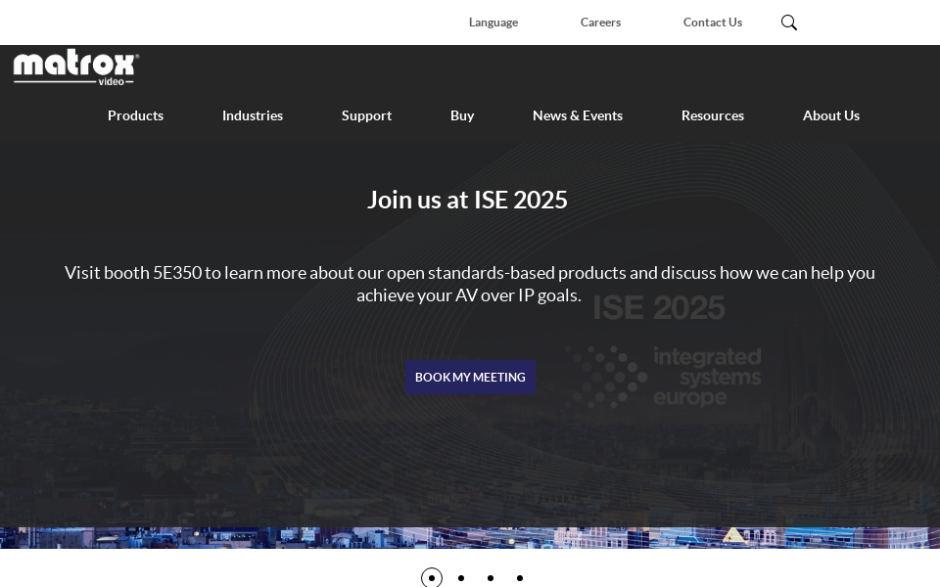
Task: Click the Matrox Video logo
Action: tap(76, 67)
